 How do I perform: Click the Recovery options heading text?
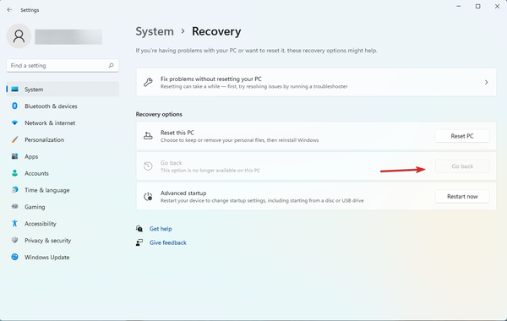(x=159, y=114)
